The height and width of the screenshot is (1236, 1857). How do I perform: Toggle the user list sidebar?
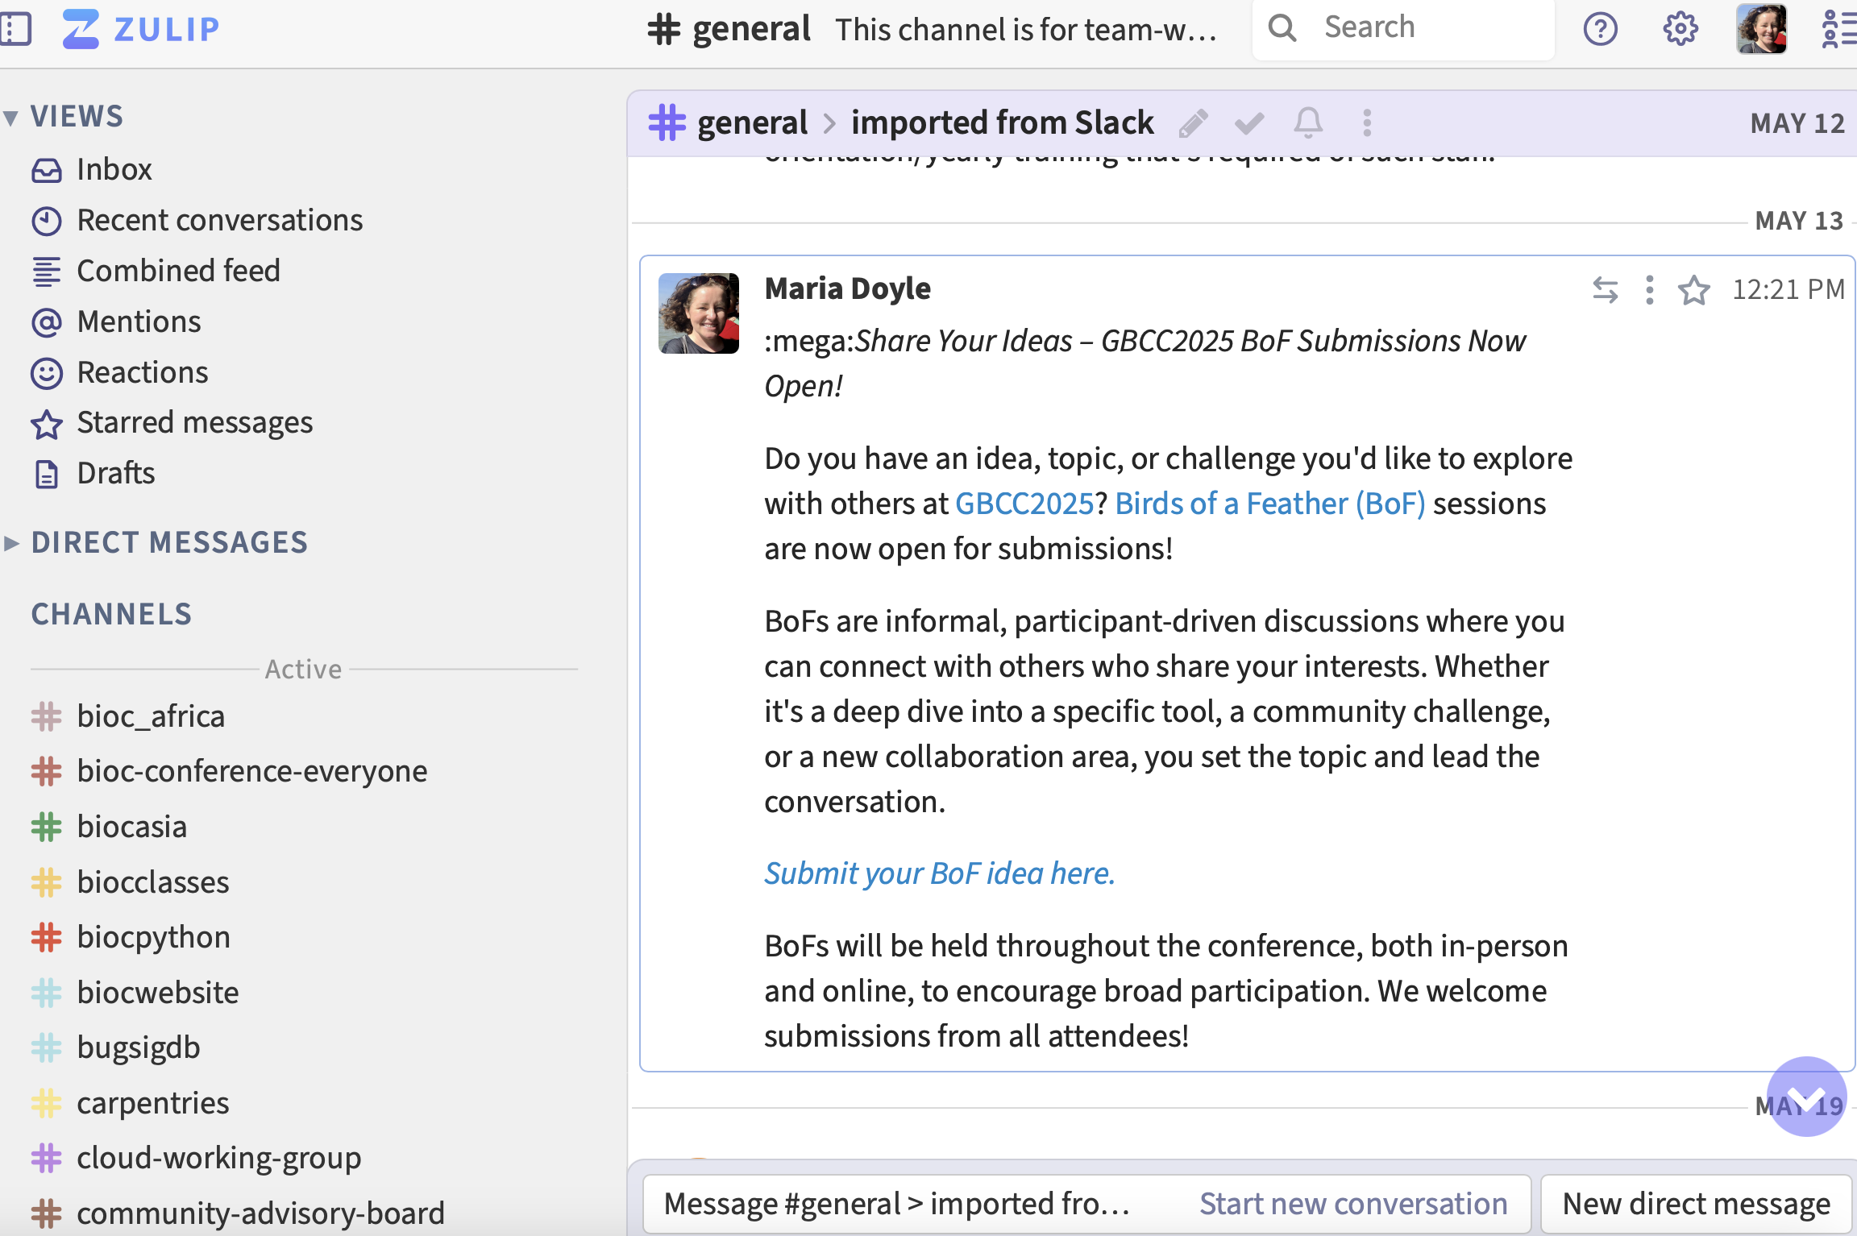click(x=1839, y=30)
